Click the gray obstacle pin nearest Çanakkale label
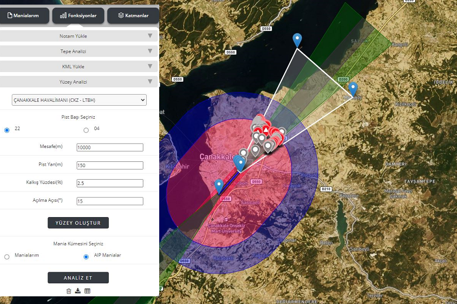This screenshot has width=457, height=304. pyautogui.click(x=243, y=153)
